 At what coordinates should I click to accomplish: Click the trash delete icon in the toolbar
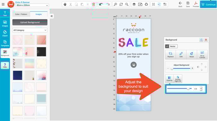pyautogui.click(x=94, y=4)
